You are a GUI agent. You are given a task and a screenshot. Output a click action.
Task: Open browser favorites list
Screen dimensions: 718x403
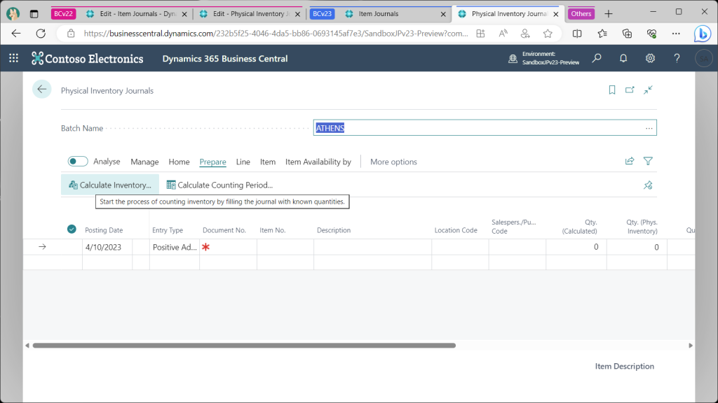point(602,34)
